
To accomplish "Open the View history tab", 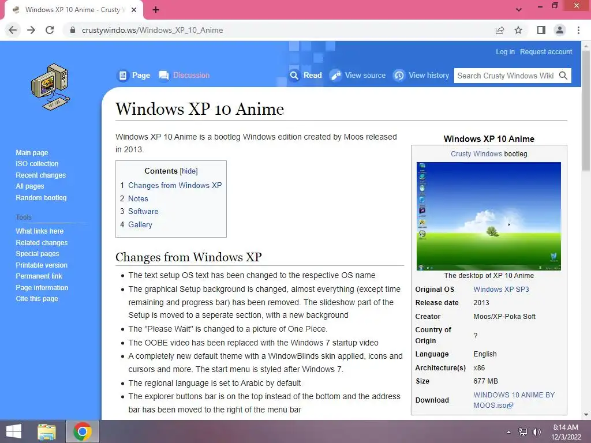I will pyautogui.click(x=421, y=76).
